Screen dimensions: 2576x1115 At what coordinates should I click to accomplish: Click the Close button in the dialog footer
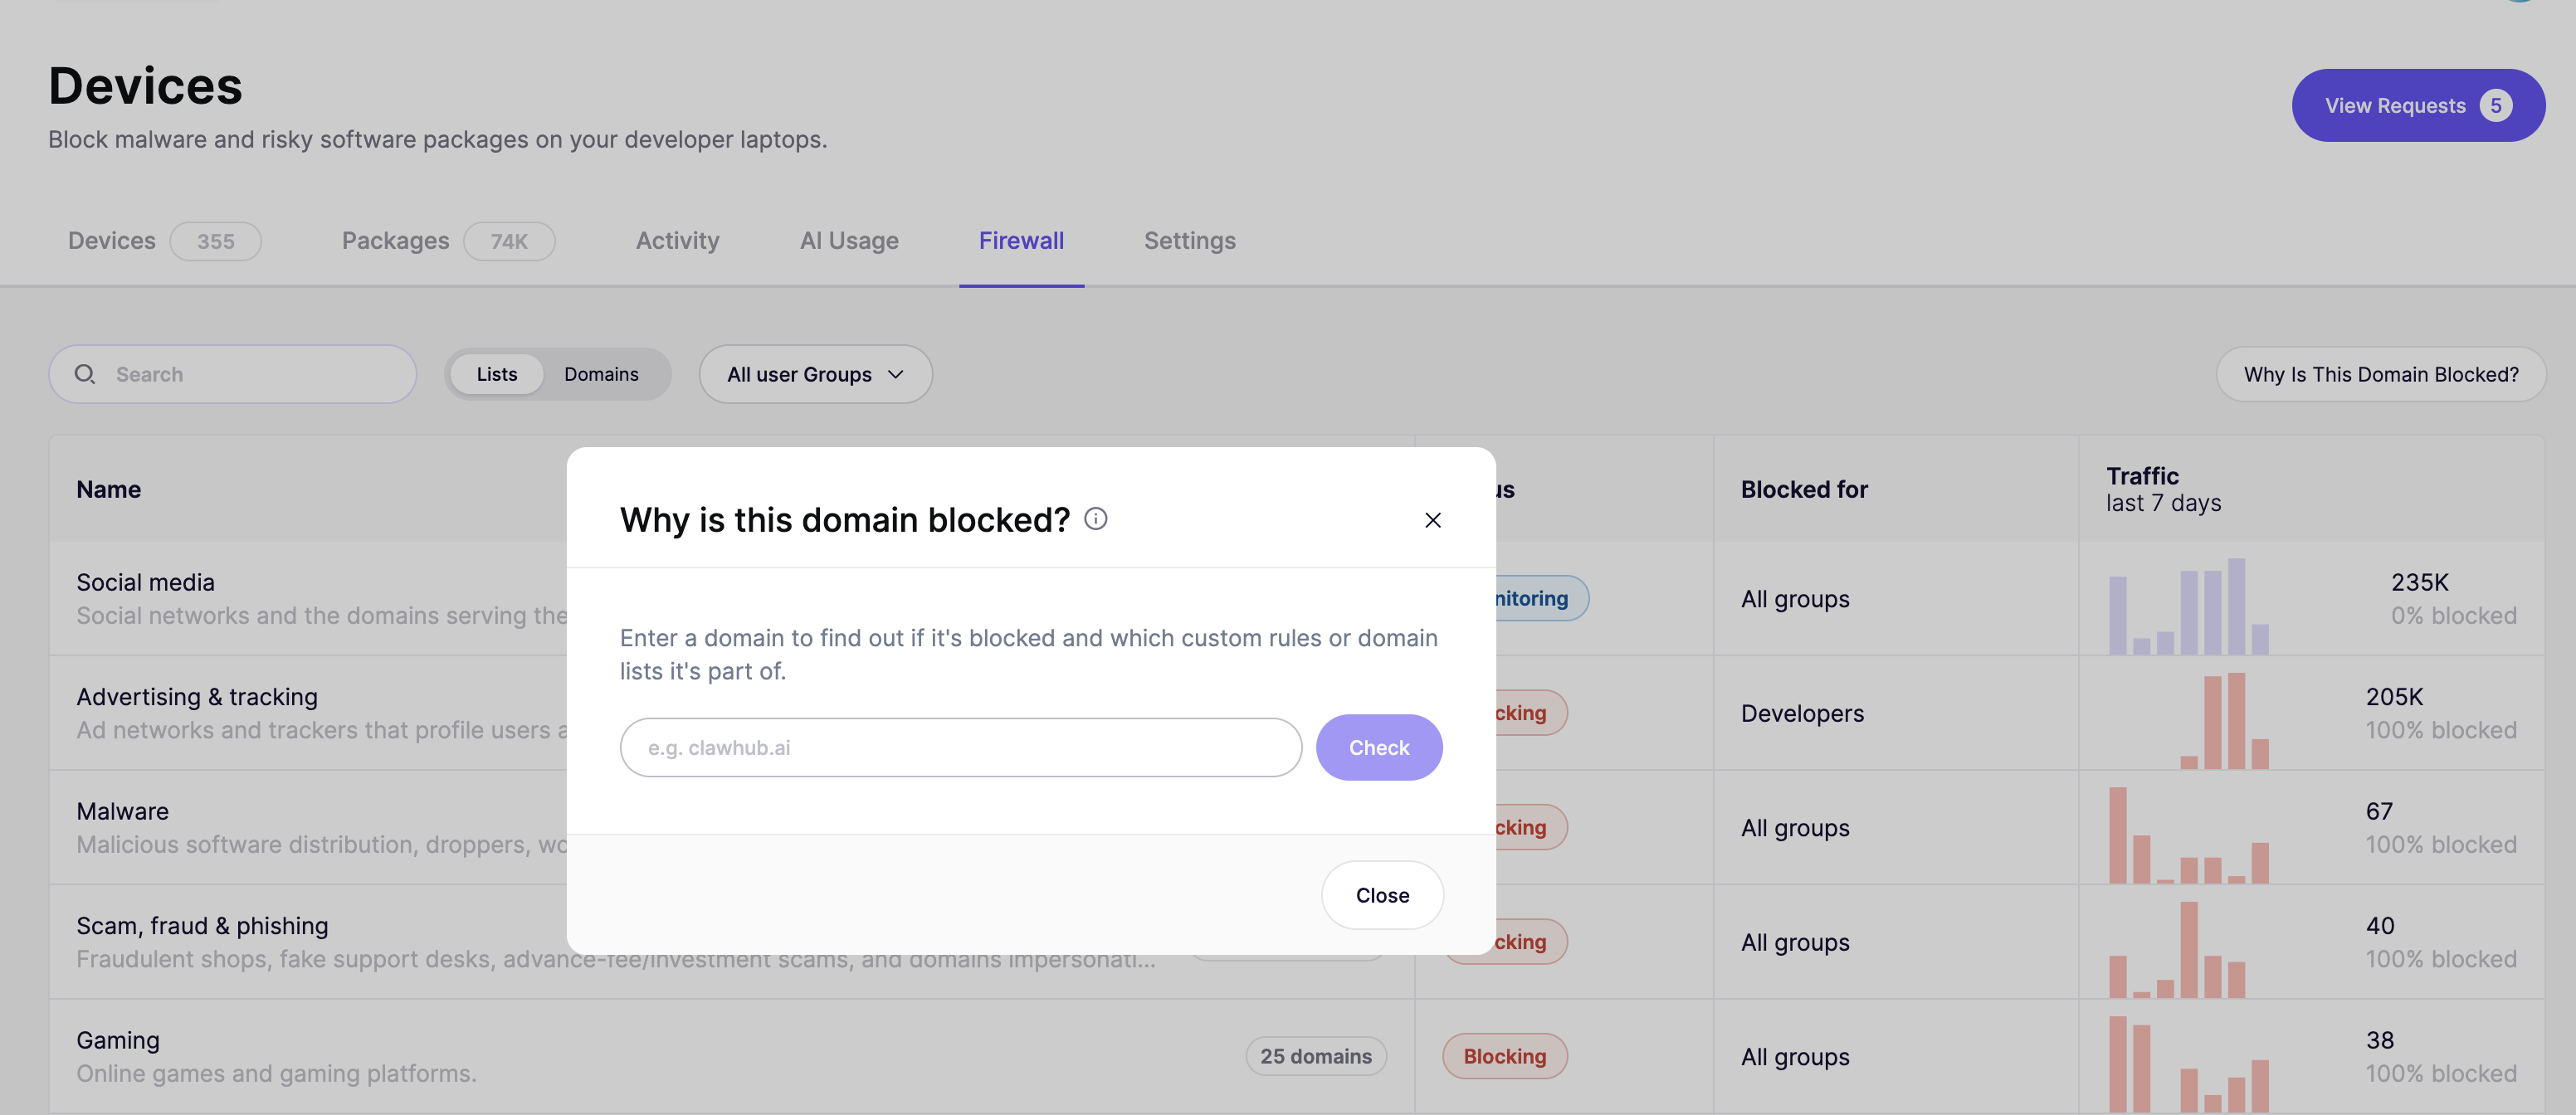point(1382,895)
